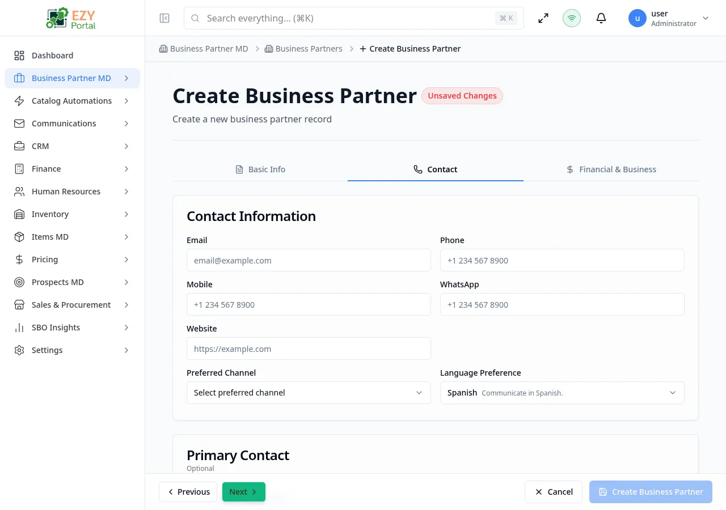Click the fullscreen expand icon
Viewport: 726px width, 510px height.
(543, 18)
